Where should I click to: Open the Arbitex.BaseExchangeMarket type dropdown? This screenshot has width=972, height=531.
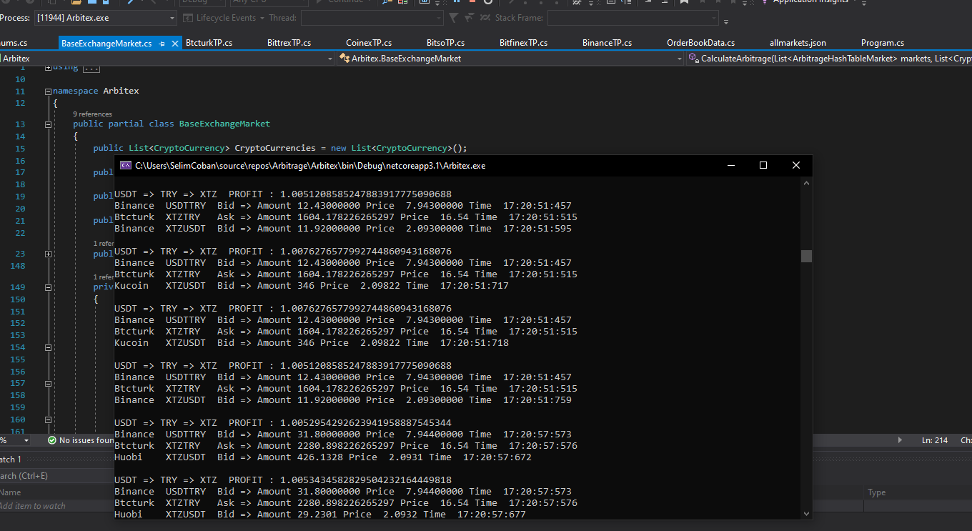510,59
